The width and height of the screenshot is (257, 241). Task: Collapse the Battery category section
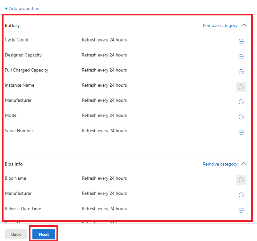pos(244,25)
